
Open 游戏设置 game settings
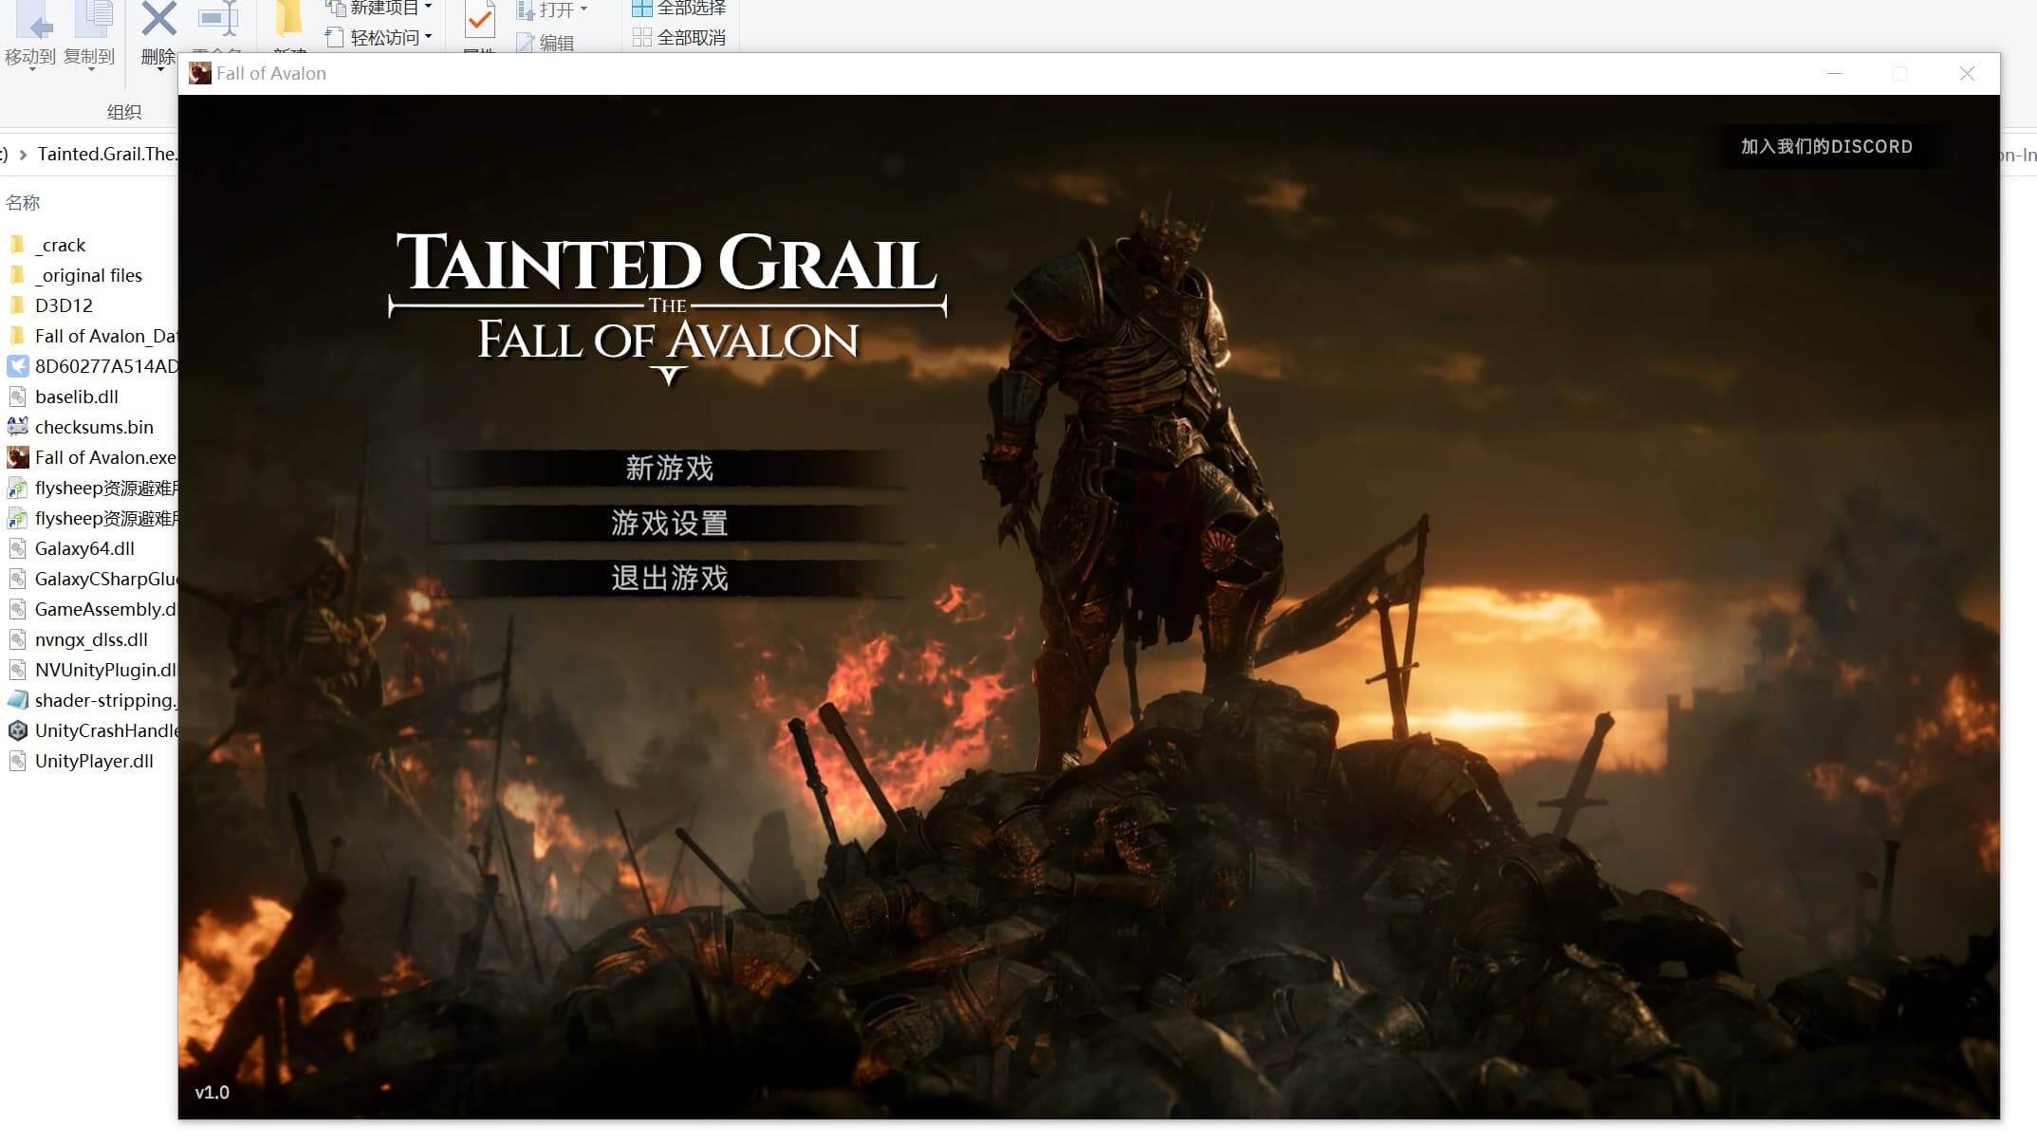pos(667,524)
